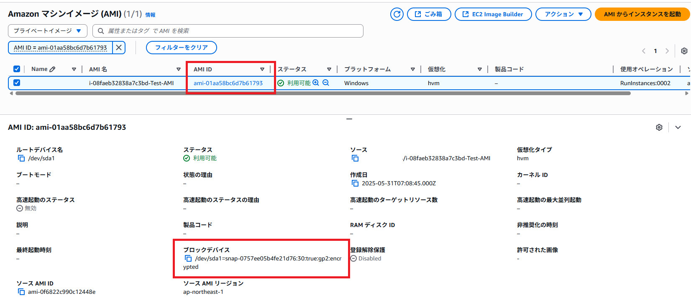691x298 pixels.
Task: Sort by the プラットフォーム column arrow
Action: (x=413, y=69)
